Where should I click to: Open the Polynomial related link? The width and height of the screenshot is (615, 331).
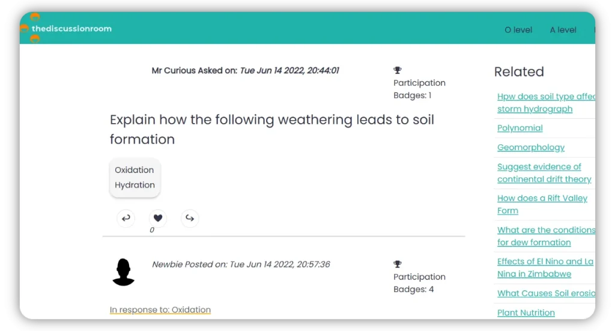pos(520,128)
